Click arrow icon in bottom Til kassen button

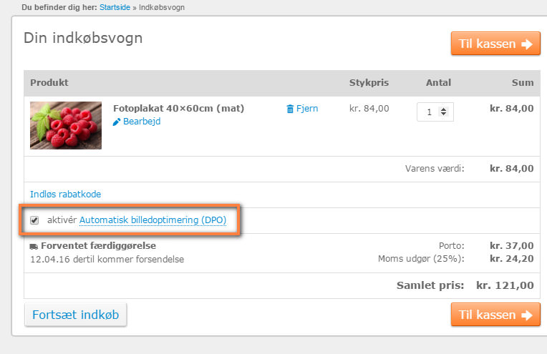click(x=526, y=315)
